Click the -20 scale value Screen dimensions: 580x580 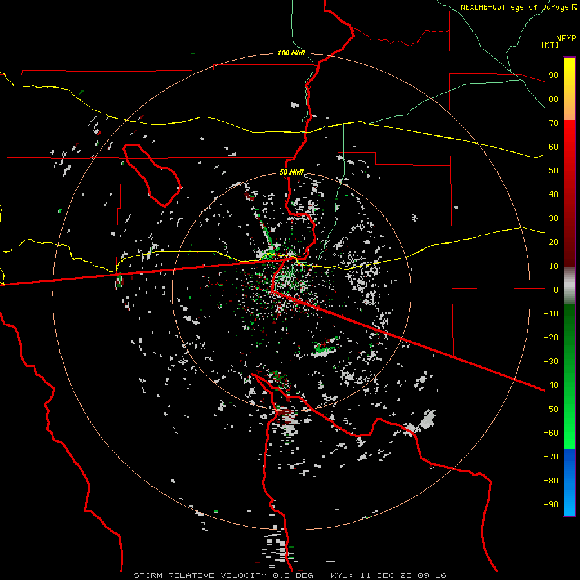551,337
